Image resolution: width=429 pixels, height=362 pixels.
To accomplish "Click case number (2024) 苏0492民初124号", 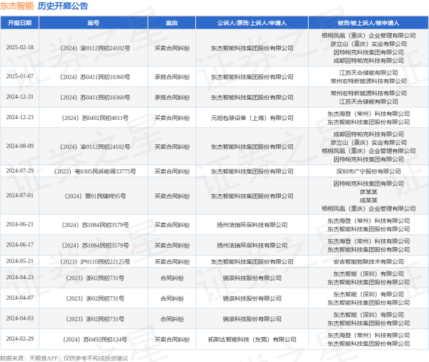I will [x=95, y=340].
